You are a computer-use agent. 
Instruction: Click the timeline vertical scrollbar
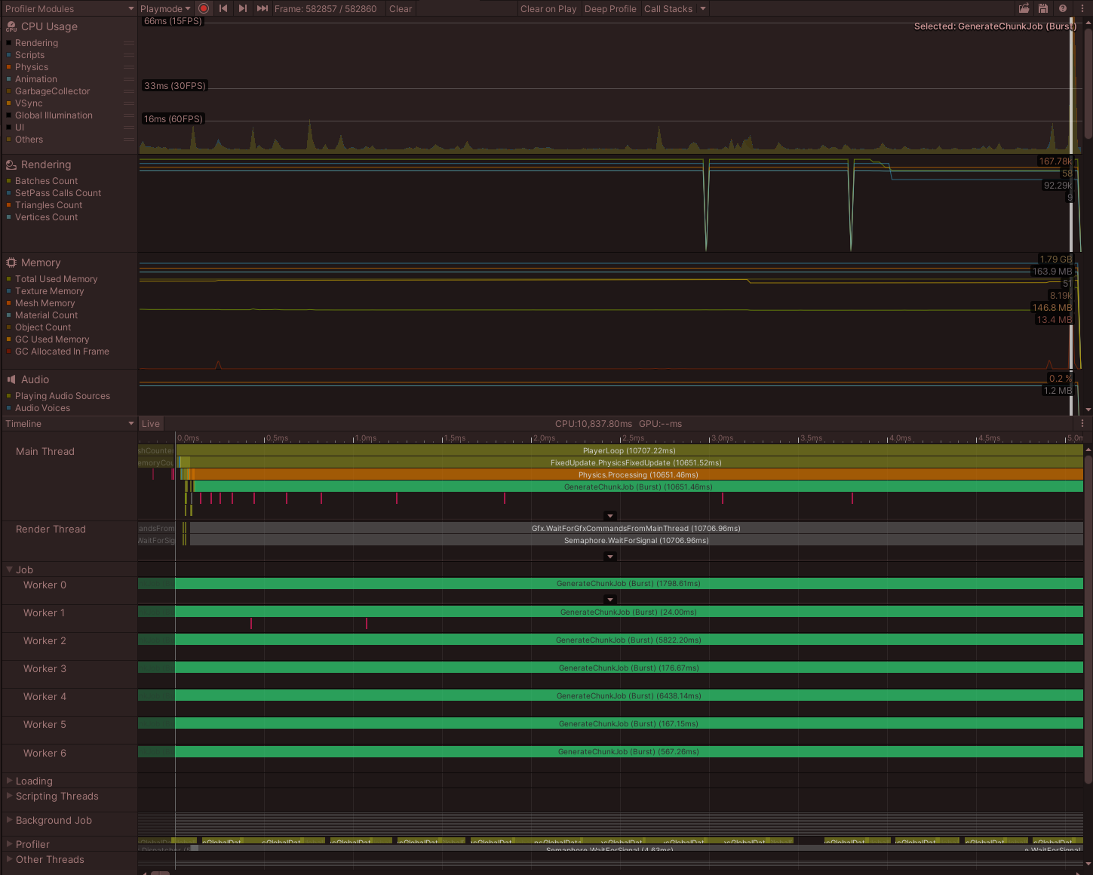(x=1088, y=619)
